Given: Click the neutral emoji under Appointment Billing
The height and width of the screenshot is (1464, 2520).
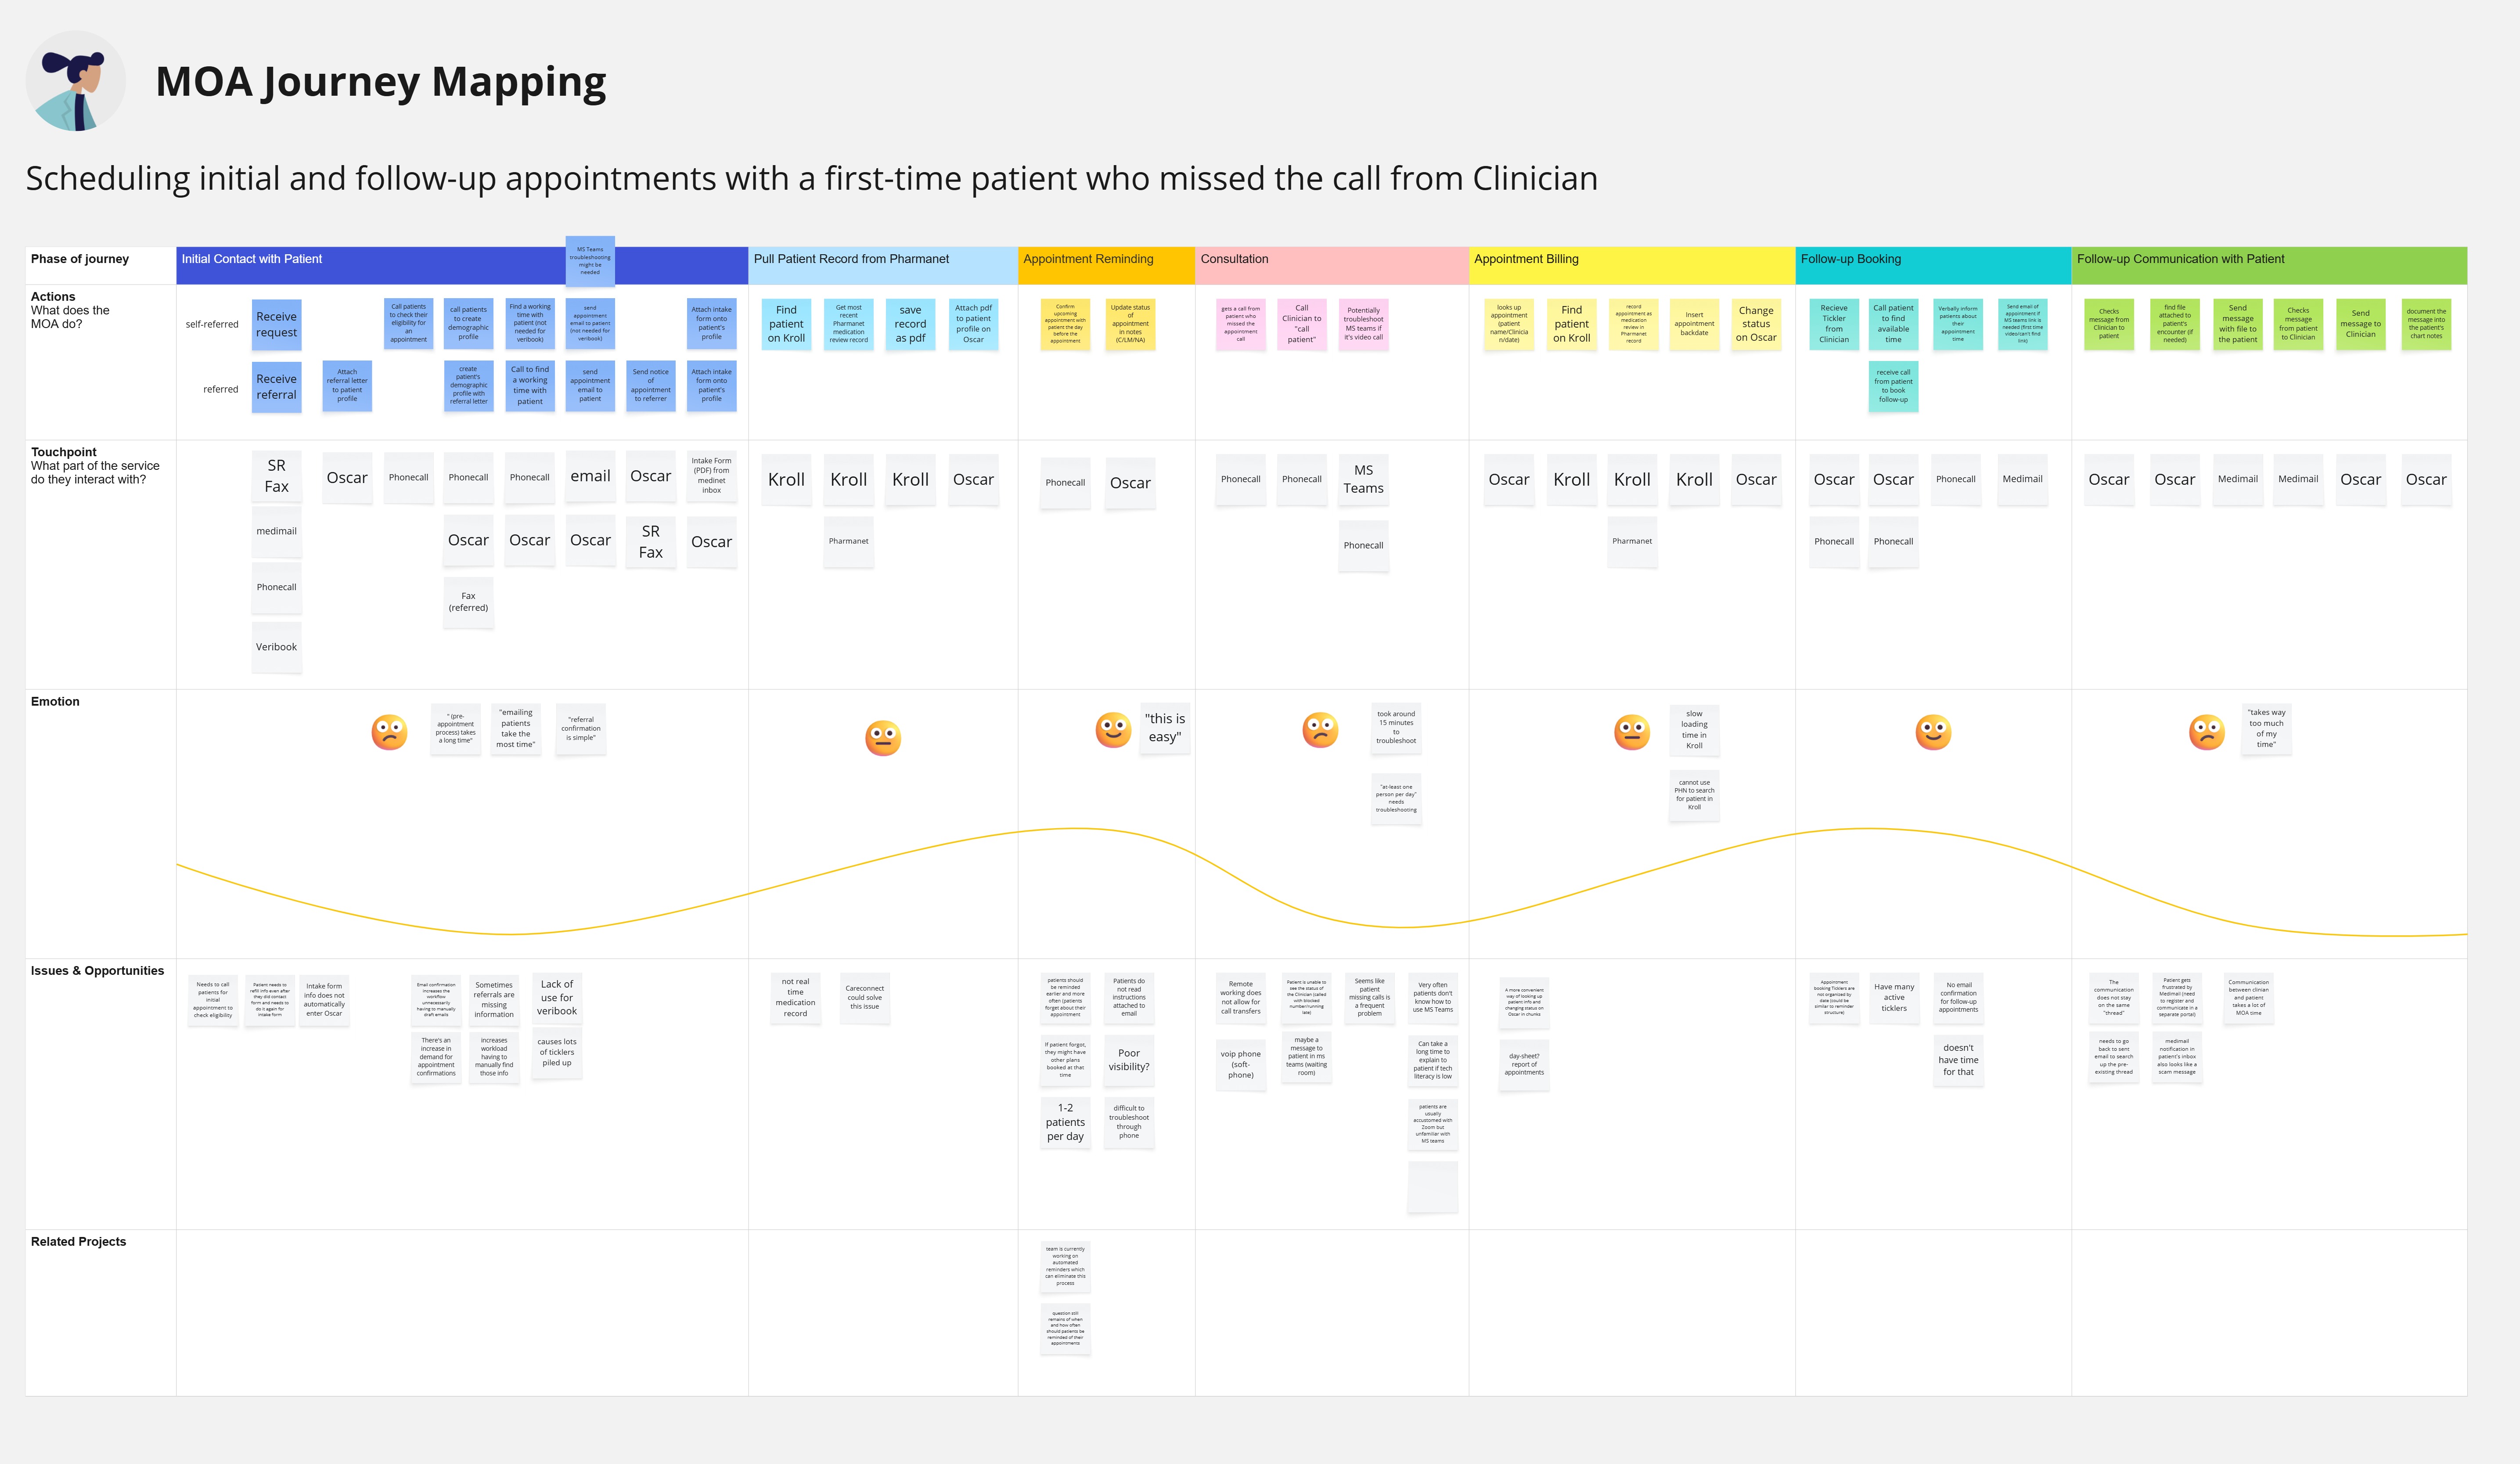Looking at the screenshot, I should (x=1632, y=732).
